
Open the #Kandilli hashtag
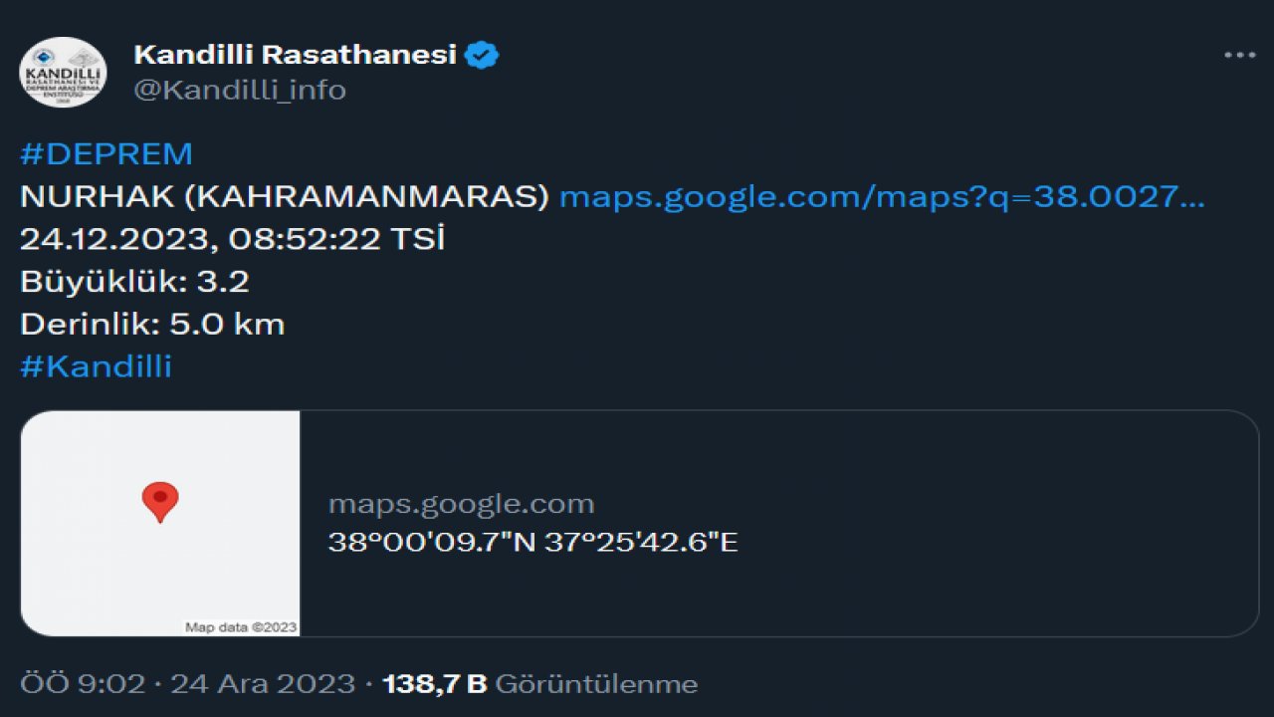pyautogui.click(x=95, y=366)
